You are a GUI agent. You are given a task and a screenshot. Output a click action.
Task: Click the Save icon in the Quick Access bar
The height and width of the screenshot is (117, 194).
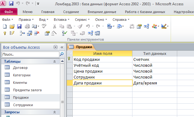tap(11, 4)
